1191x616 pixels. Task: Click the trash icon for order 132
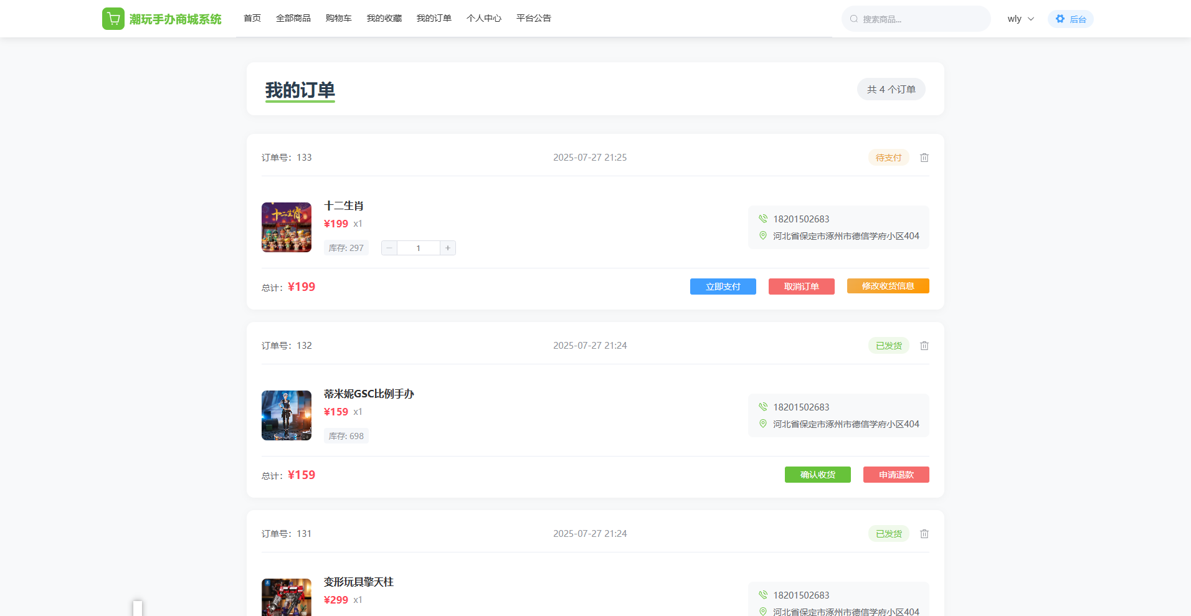924,346
